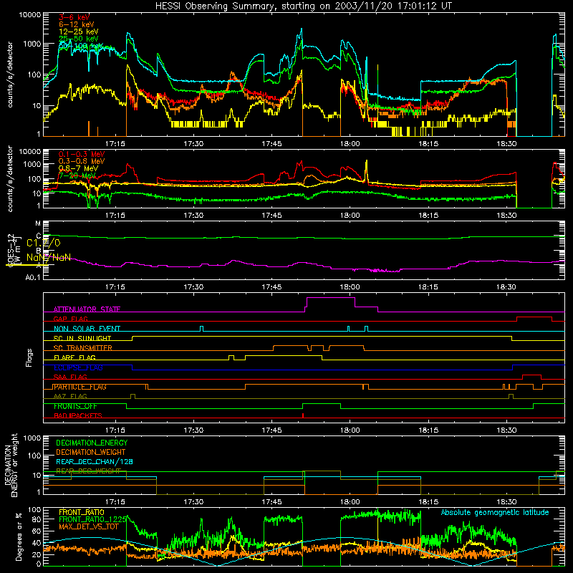Click the 80 tick label on bottom panel axis

[x=37, y=519]
